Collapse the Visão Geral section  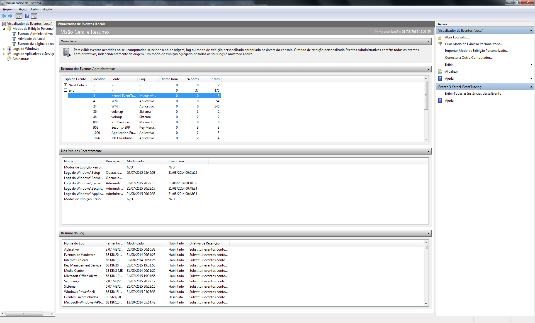(429, 41)
